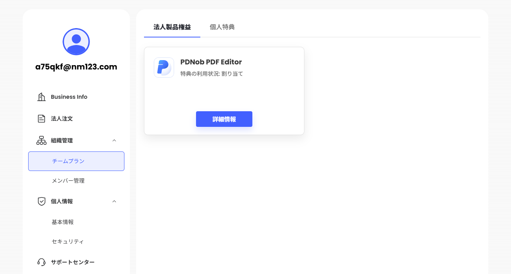Viewport: 511px width, 274px height.
Task: Switch to the 個人特典 tab
Action: pyautogui.click(x=222, y=27)
